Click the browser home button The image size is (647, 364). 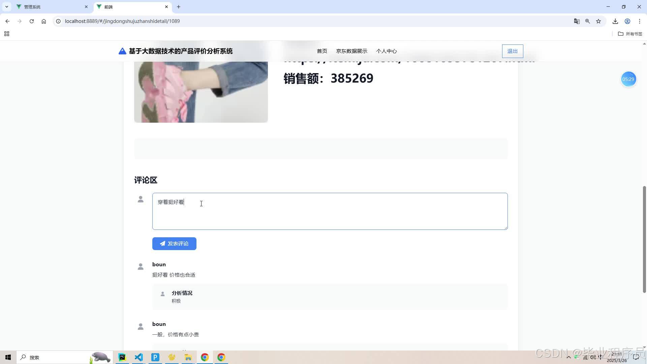44,21
